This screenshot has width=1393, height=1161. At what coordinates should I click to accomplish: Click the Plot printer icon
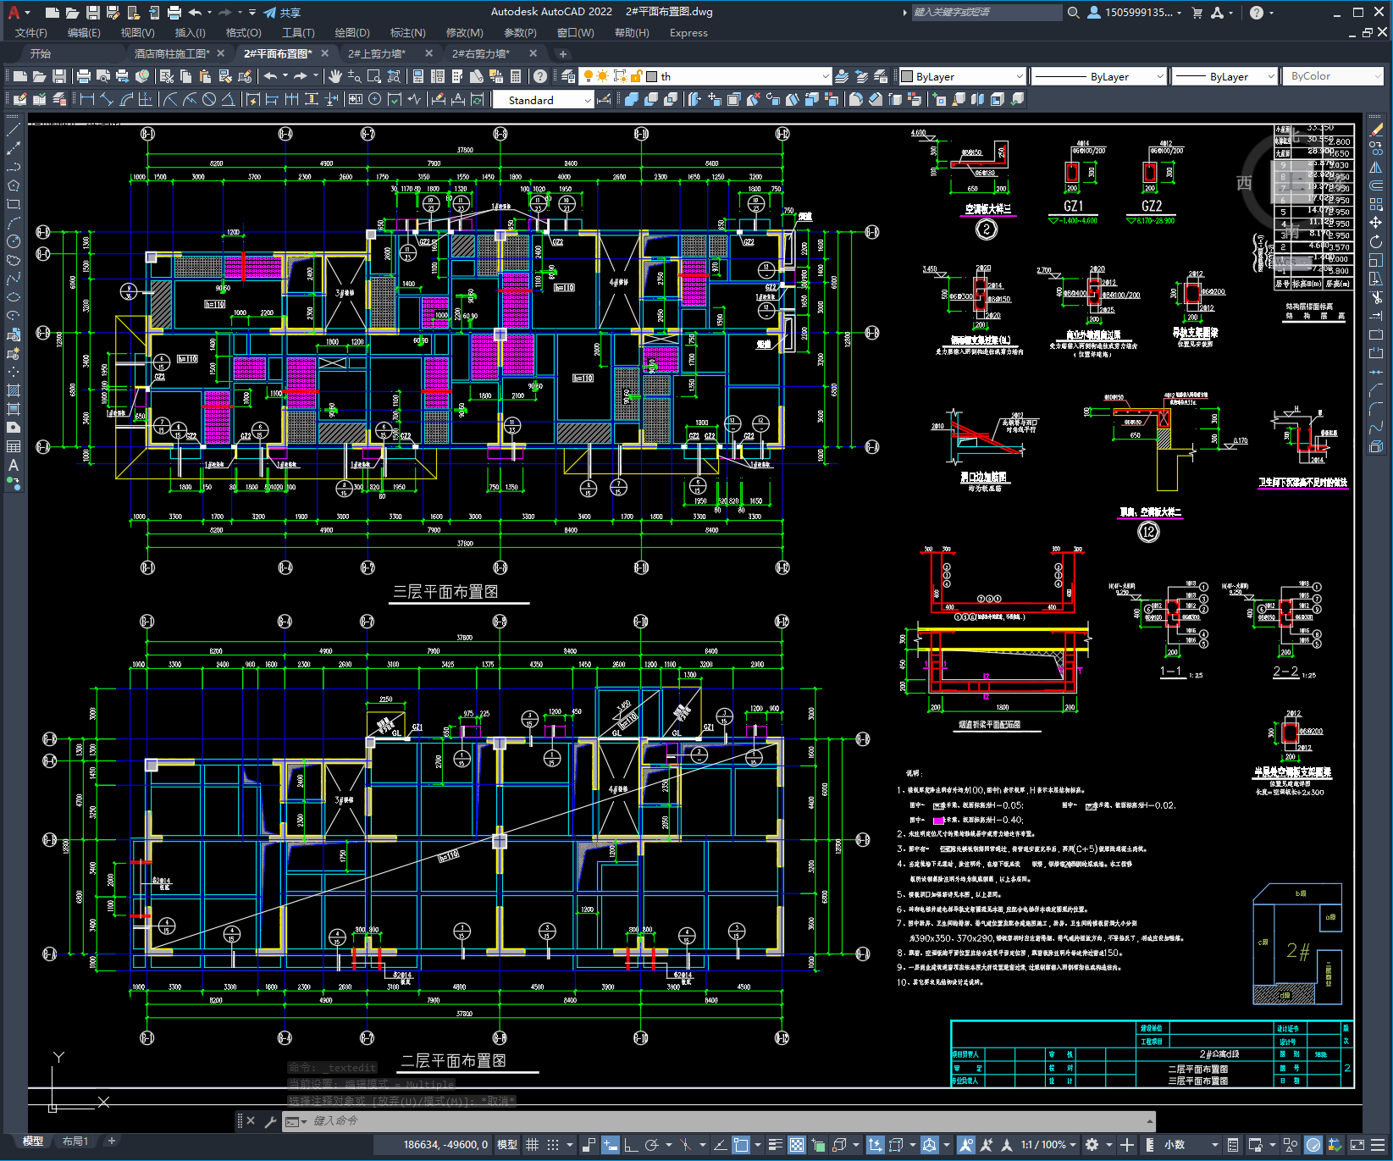click(x=84, y=76)
